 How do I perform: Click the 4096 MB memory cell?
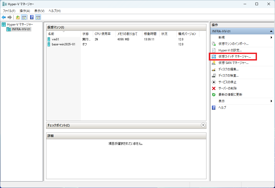123,39
